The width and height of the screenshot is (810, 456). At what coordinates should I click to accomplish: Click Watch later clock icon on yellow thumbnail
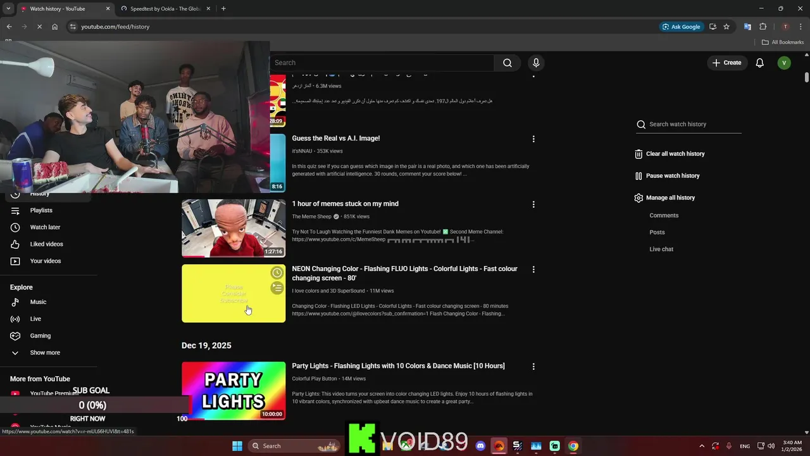pyautogui.click(x=277, y=273)
